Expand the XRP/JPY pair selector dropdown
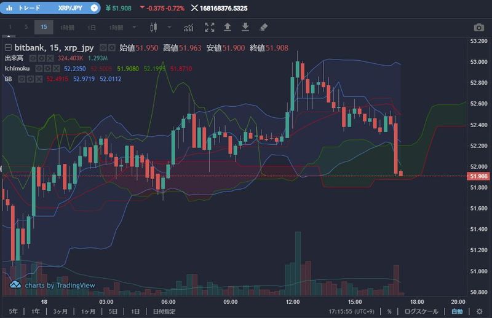This screenshot has width=492, height=318. pos(93,8)
